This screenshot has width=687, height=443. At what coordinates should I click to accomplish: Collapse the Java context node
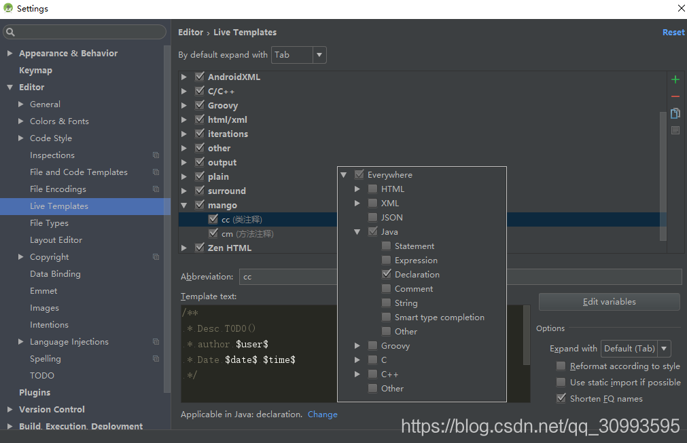tap(357, 232)
